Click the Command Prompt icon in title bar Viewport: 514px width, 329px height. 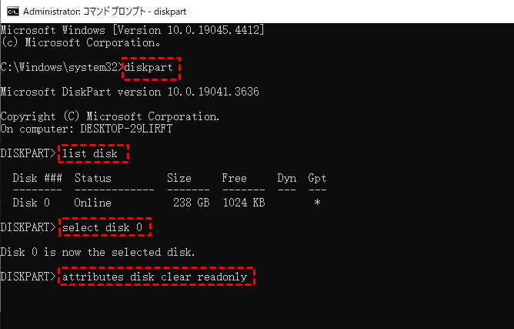[x=10, y=12]
